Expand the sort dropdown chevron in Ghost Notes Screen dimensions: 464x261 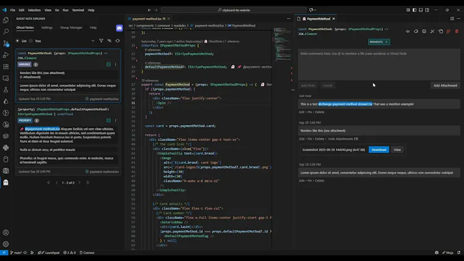93,41
